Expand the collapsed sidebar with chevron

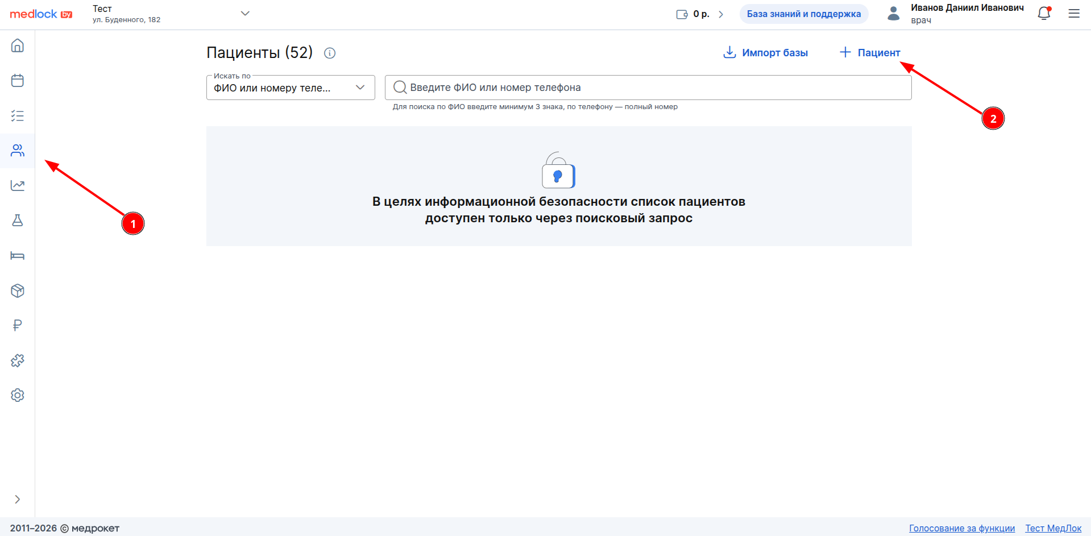(x=18, y=499)
